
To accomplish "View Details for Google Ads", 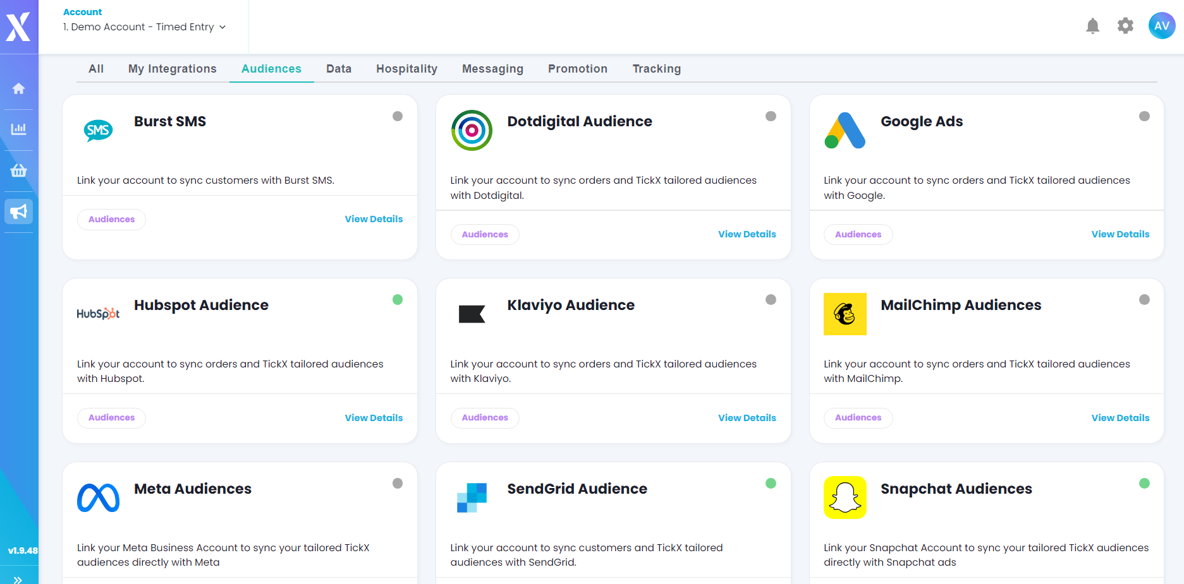I will point(1120,234).
